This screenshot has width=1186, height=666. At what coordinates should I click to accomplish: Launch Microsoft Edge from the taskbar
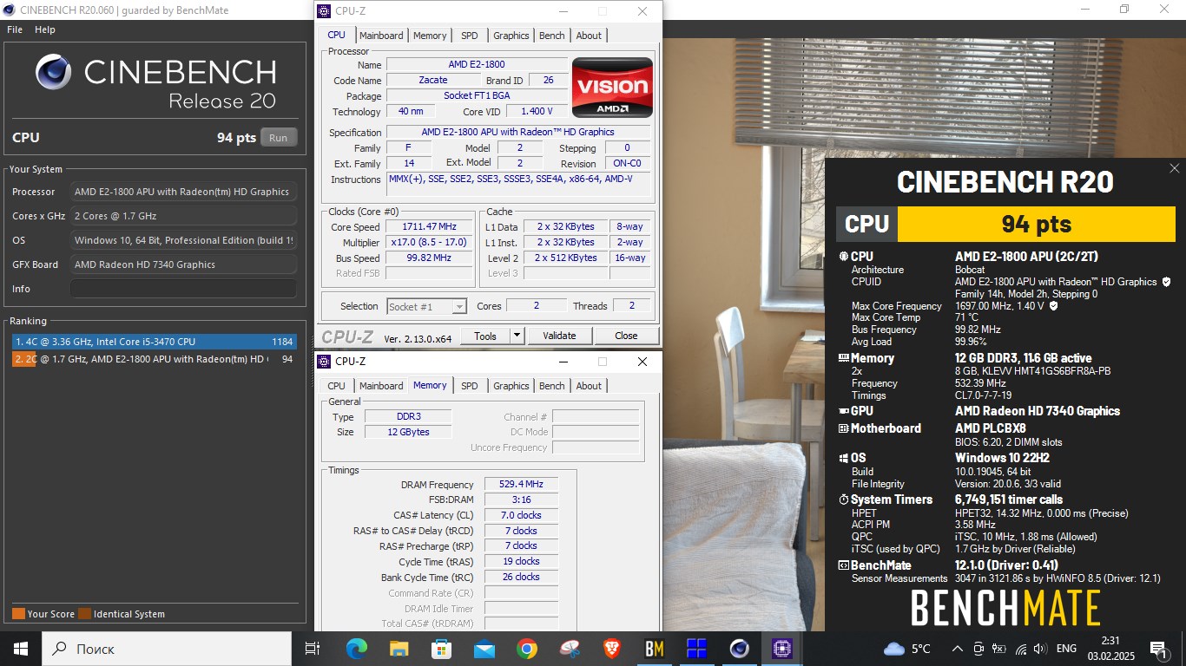coord(357,649)
